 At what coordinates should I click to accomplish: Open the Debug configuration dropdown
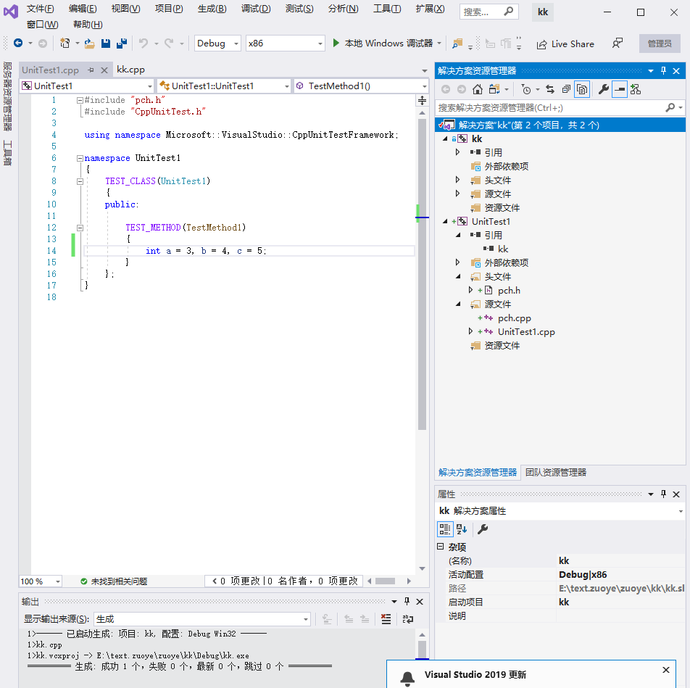coord(217,43)
